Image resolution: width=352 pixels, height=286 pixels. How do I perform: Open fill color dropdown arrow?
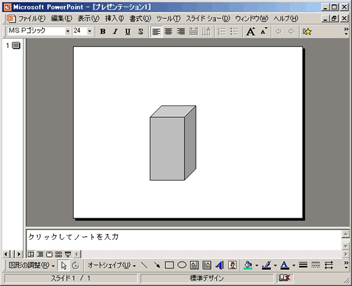(x=257, y=266)
